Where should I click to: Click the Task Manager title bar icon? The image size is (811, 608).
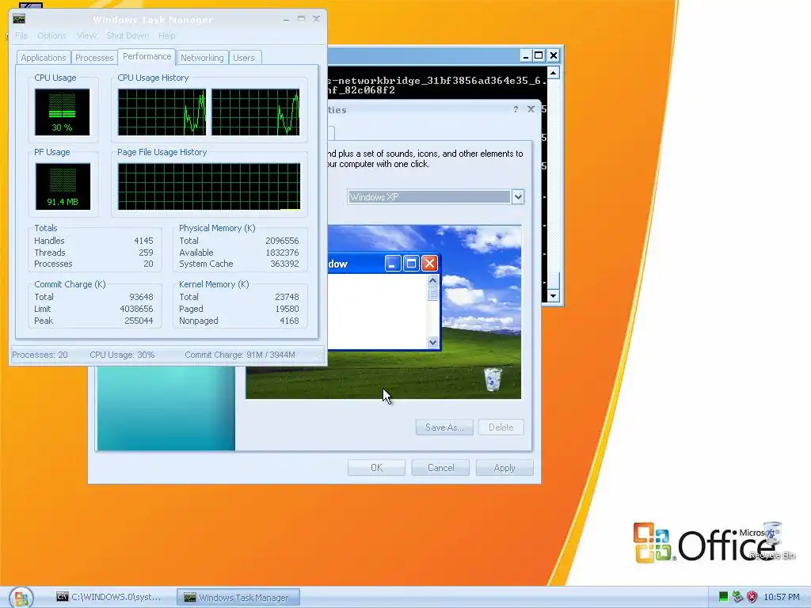point(19,19)
